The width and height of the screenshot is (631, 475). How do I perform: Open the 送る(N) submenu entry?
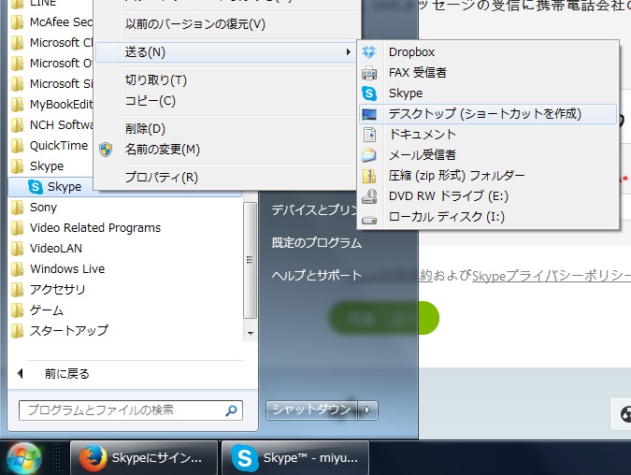[x=226, y=52]
